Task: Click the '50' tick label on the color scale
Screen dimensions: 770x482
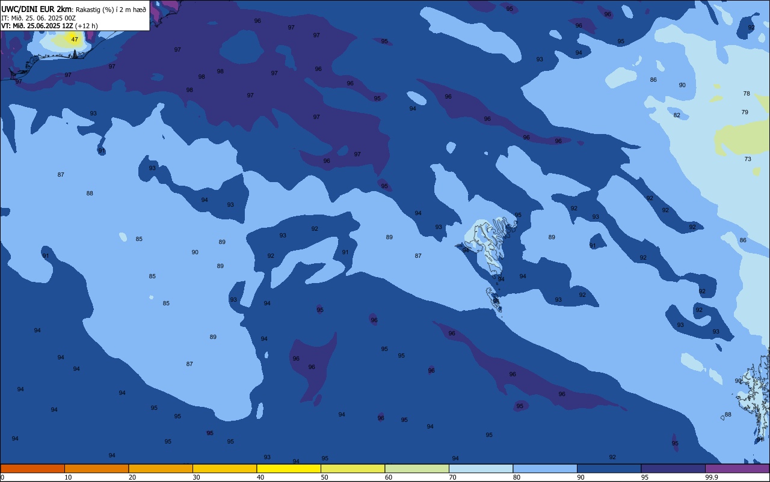Action: (324, 477)
